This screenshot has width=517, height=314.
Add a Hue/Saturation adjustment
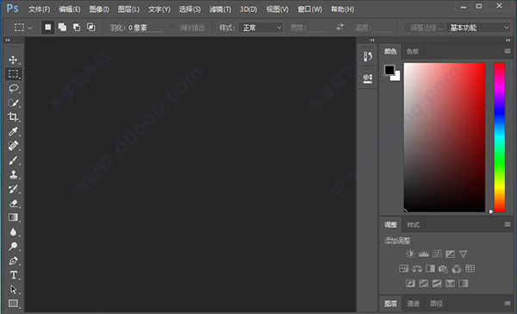pos(404,269)
